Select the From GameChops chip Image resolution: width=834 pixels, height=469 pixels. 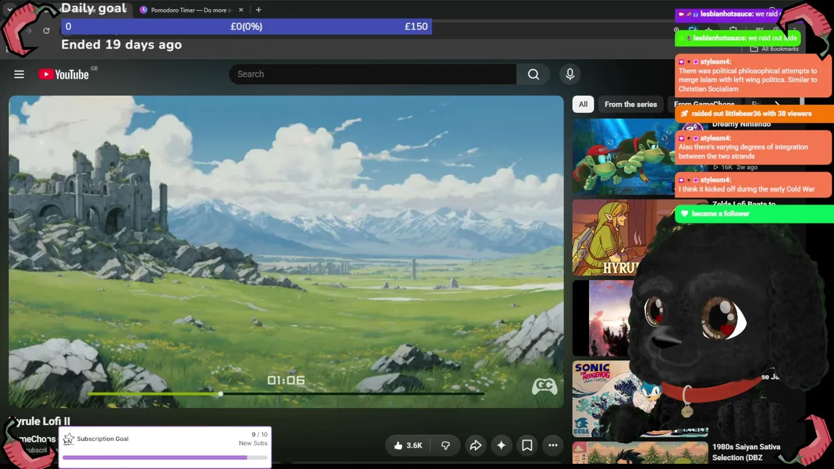(x=704, y=104)
